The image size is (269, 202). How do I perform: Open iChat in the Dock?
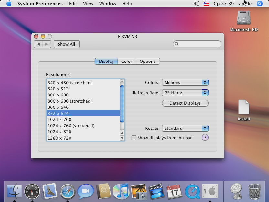pyautogui.click(x=85, y=192)
